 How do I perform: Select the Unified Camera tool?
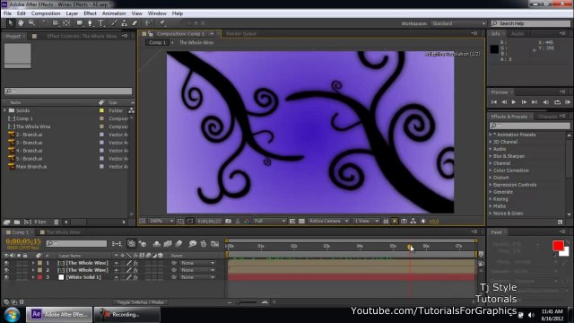pyautogui.click(x=56, y=23)
